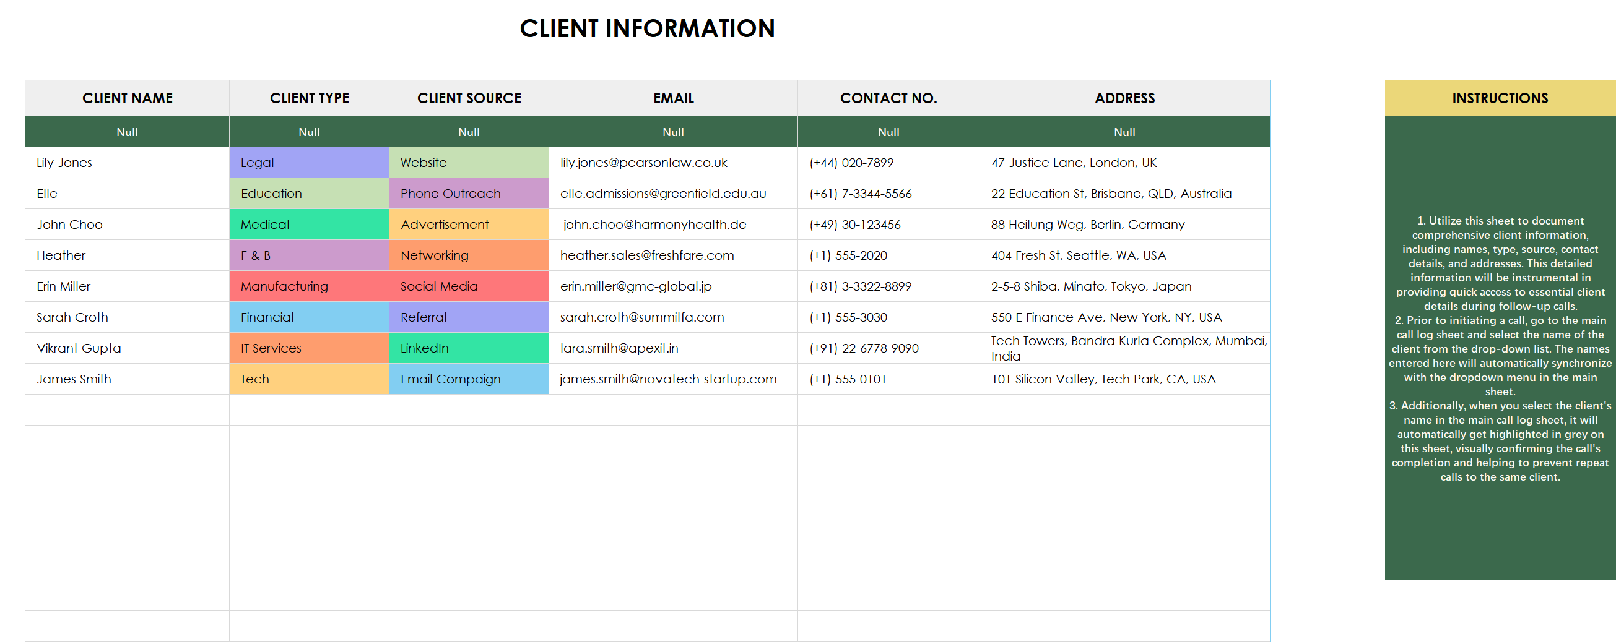Select the Networking source cell
The image size is (1616, 642).
pyautogui.click(x=469, y=256)
